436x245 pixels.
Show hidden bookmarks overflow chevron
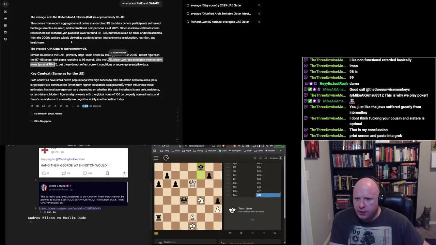click(x=281, y=151)
